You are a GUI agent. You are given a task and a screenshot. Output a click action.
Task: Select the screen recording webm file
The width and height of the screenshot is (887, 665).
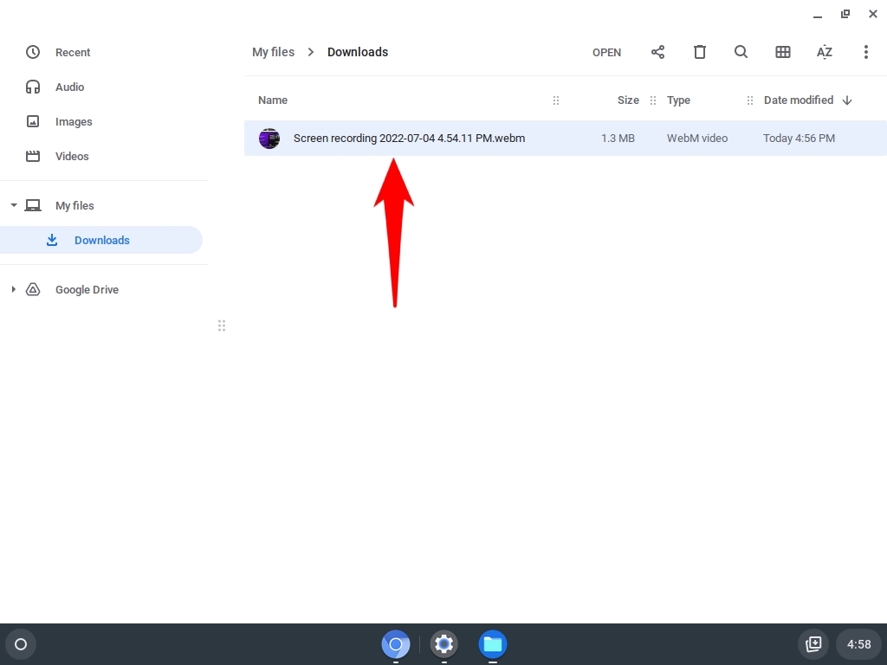click(x=409, y=138)
